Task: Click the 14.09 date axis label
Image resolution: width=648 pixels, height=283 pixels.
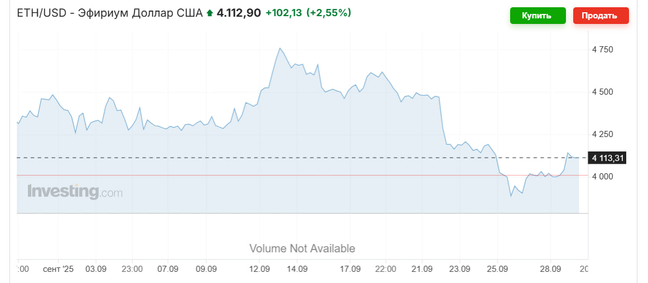Action: (x=297, y=269)
